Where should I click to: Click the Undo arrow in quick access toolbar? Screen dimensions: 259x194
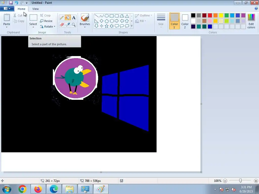[x=16, y=3]
